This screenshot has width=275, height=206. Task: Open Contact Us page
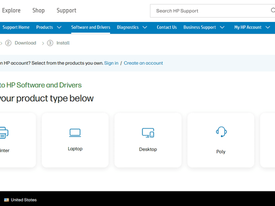(167, 27)
